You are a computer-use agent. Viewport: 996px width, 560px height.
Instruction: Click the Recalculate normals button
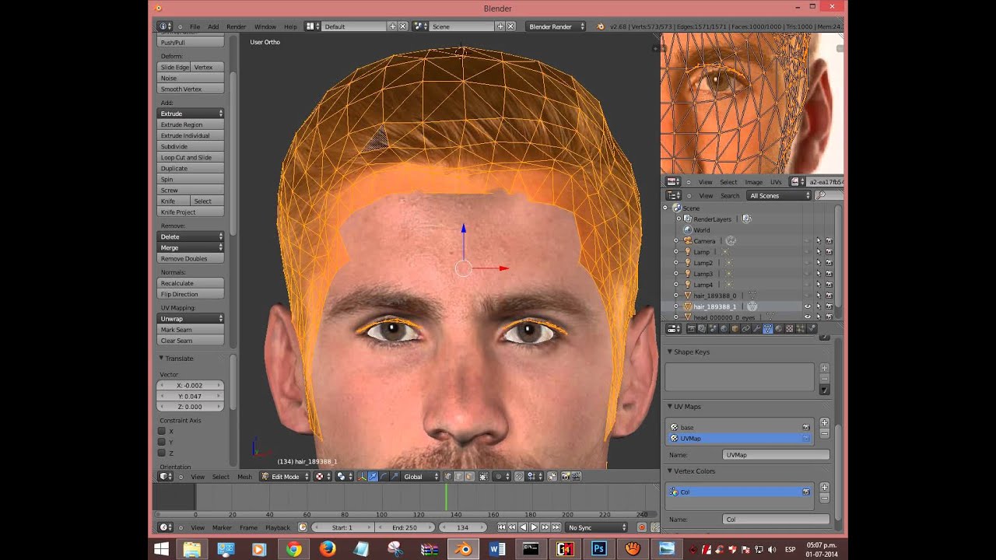point(191,283)
